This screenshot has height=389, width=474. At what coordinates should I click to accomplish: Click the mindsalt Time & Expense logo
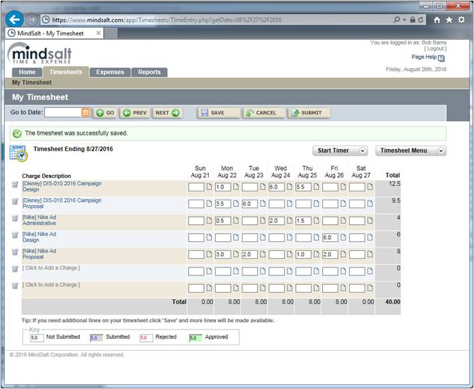pos(40,53)
